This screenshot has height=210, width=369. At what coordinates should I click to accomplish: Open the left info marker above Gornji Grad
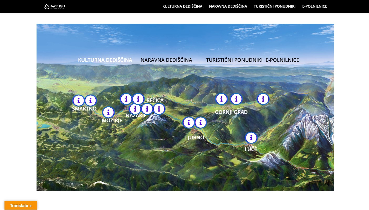[x=222, y=99]
